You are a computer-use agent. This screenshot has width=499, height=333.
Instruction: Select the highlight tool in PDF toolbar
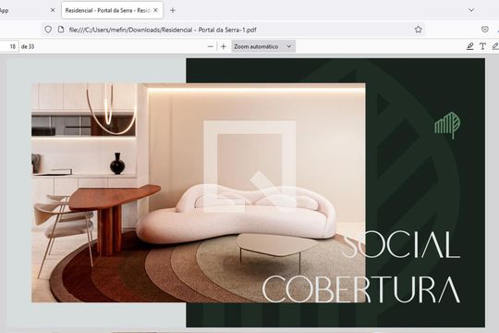[470, 46]
